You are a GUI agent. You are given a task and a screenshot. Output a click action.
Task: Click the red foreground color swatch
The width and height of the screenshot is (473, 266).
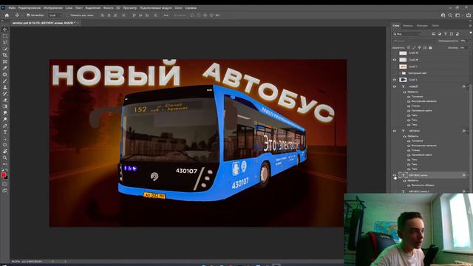pyautogui.click(x=3, y=174)
